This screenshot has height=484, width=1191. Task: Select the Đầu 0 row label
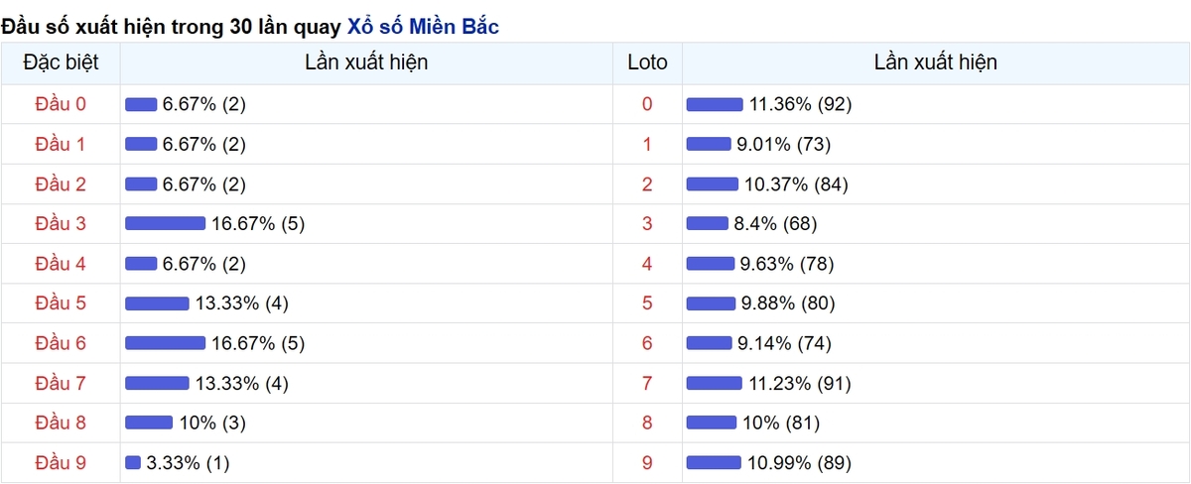click(x=61, y=104)
